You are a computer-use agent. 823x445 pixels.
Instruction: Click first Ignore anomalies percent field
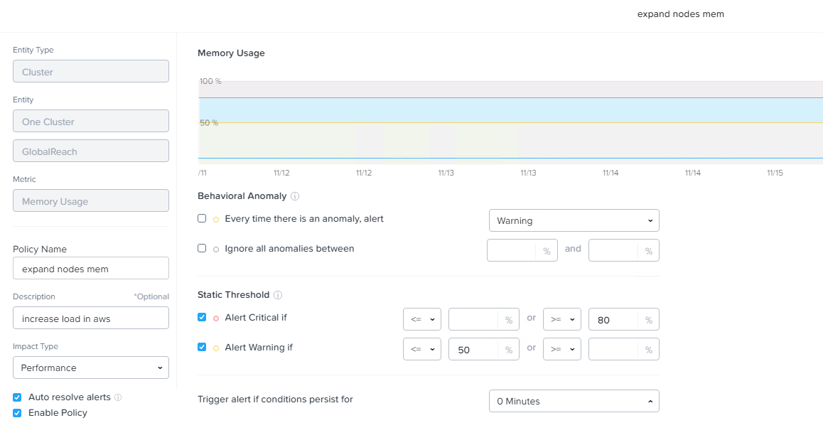pos(522,250)
